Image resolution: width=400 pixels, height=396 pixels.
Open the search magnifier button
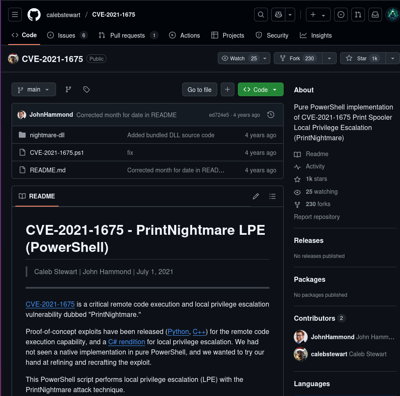coord(261,15)
